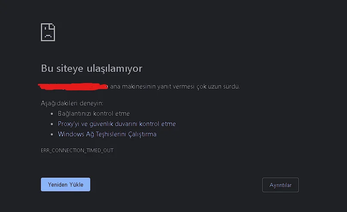This screenshot has width=347, height=212.
Task: Click the bullet before the Proxy suggestion
Action: coord(52,124)
